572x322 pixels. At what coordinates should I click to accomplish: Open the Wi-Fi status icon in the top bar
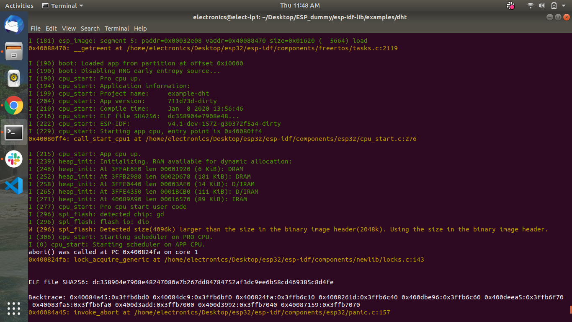tap(530, 5)
